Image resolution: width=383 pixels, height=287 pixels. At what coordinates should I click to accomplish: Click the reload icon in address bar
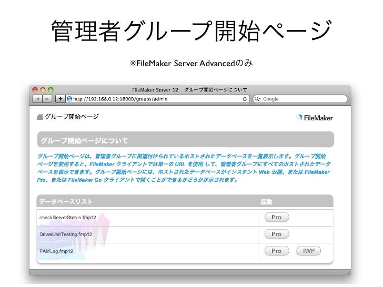pos(245,99)
